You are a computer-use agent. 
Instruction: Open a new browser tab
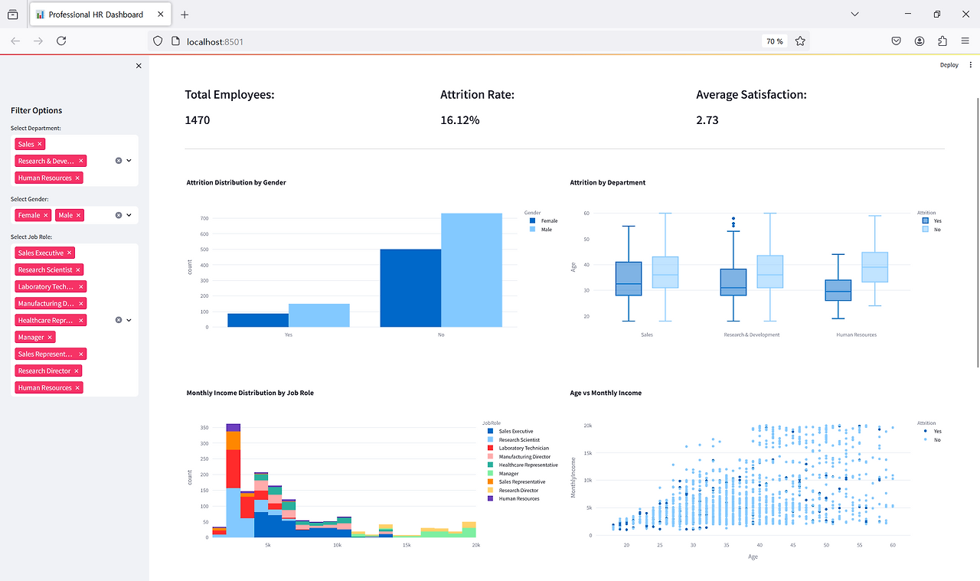point(185,15)
